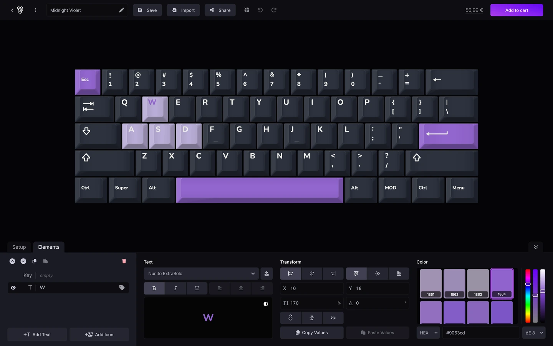Click the collapse view arrows icon
Image resolution: width=553 pixels, height=346 pixels.
point(247,10)
